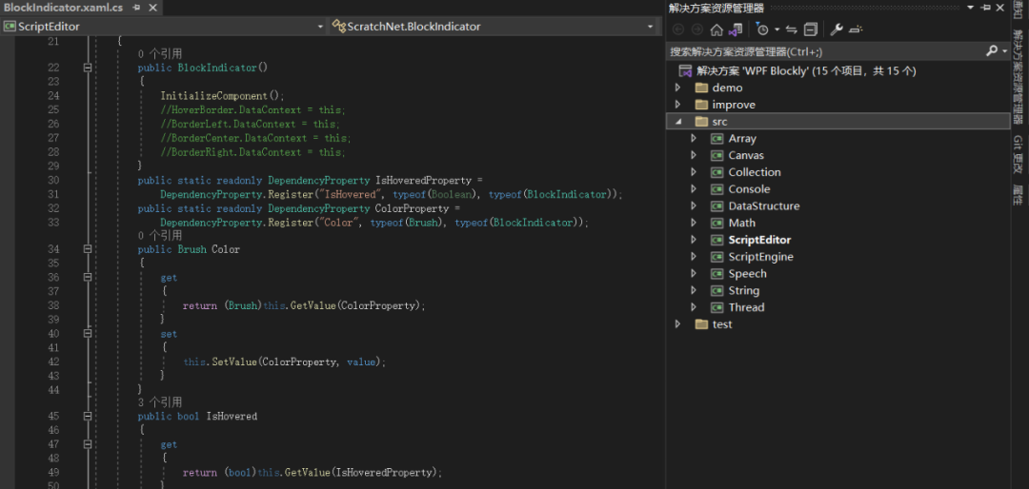1029x489 pixels.
Task: Collapse the IsHovered property at line 45
Action: (88, 417)
